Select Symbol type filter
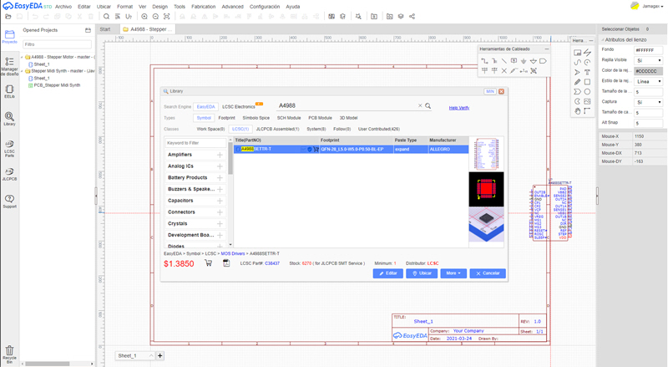This screenshot has height=367, width=668. (204, 118)
